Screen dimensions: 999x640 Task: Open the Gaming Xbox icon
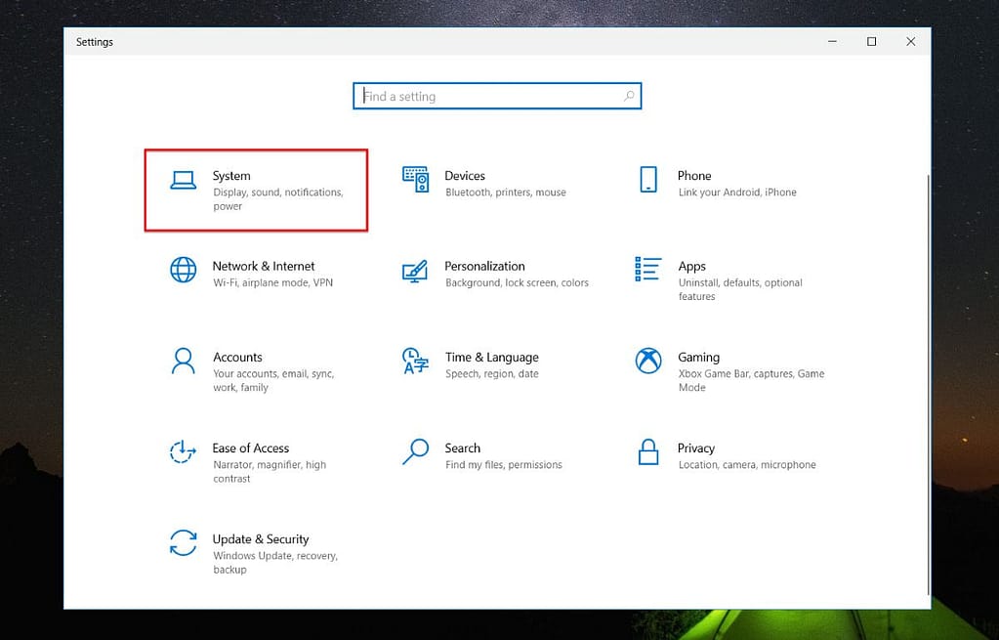(648, 361)
